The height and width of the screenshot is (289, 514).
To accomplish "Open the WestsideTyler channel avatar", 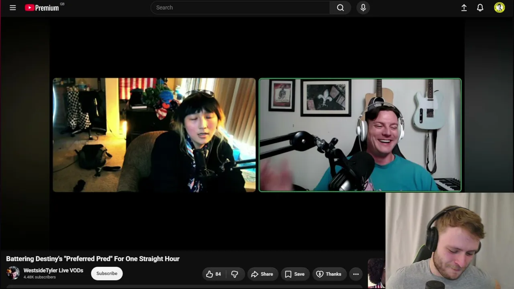I will click(13, 273).
